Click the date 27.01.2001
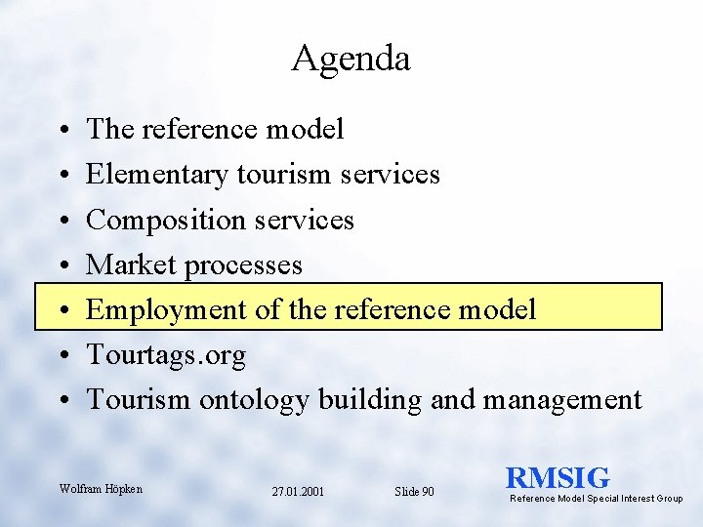703x527 pixels. point(298,492)
